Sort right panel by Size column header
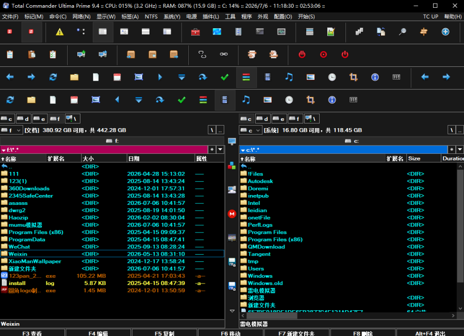Image resolution: width=464 pixels, height=336 pixels. coord(424,158)
